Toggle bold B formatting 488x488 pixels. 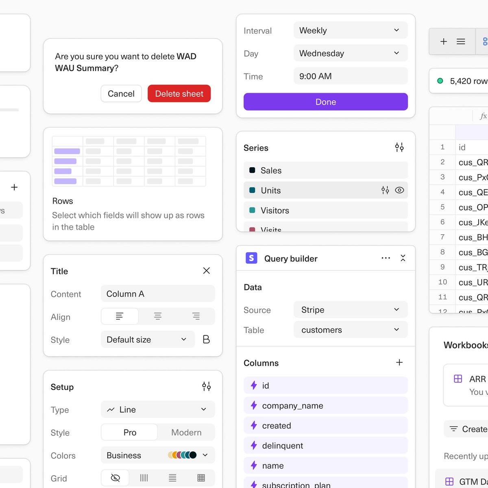click(206, 339)
